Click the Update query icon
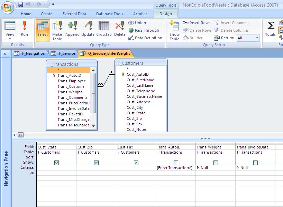This screenshot has height=207, width=283. tap(88, 29)
